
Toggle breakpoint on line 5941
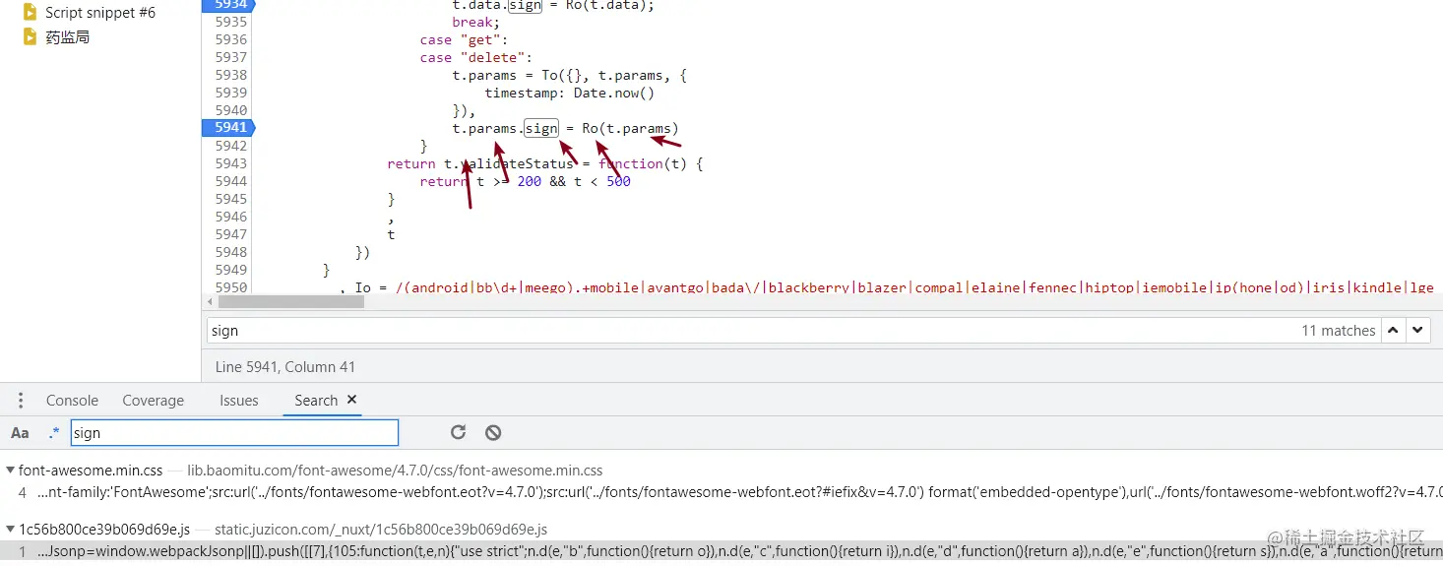228,128
